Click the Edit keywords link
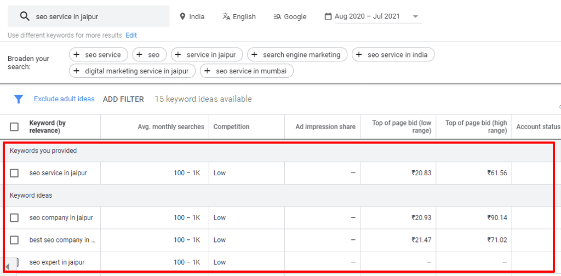This screenshot has height=276, width=561. 131,35
